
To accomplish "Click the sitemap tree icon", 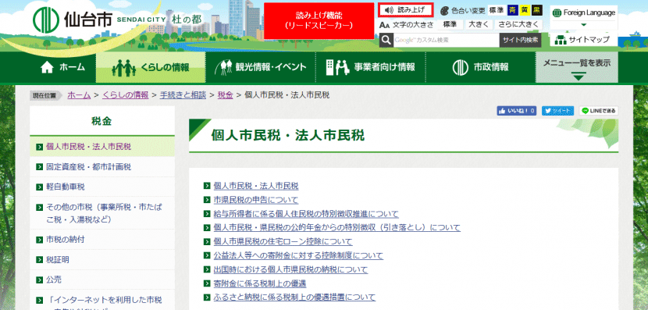I will (561, 40).
